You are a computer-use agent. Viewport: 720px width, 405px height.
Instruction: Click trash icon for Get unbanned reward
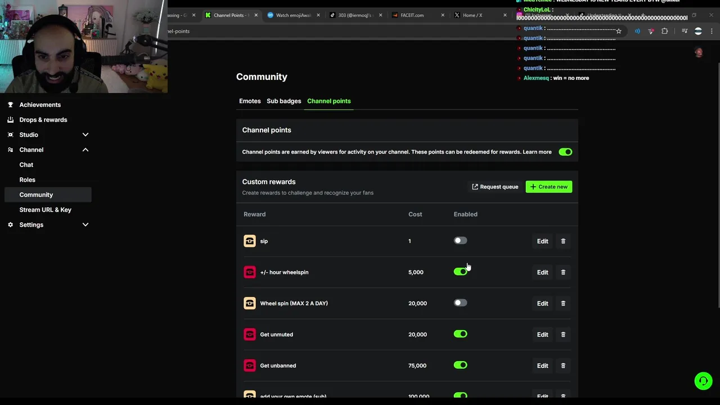point(563,366)
